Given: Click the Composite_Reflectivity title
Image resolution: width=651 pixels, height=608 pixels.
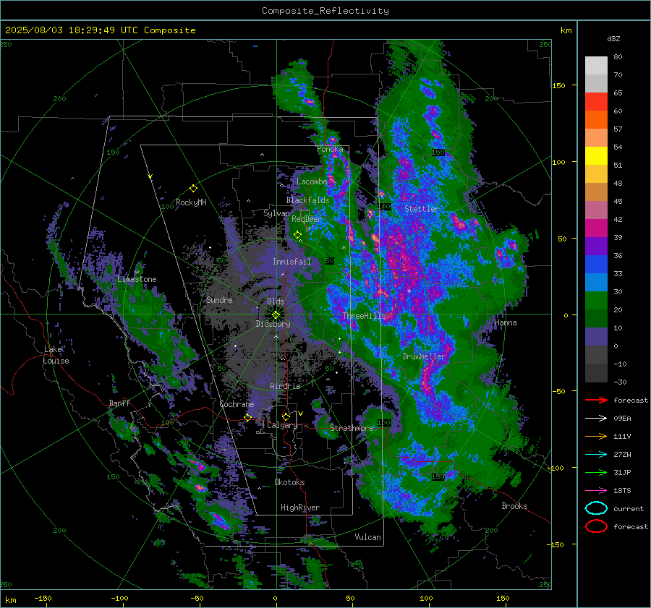Looking at the screenshot, I should (325, 11).
